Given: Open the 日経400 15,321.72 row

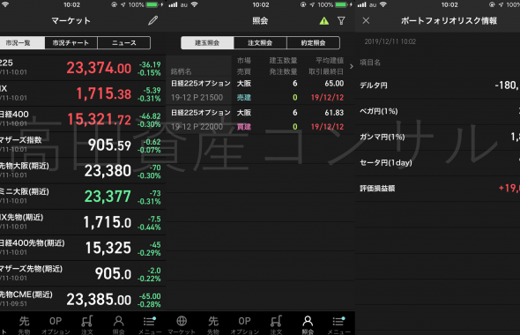Looking at the screenshot, I should [x=83, y=119].
